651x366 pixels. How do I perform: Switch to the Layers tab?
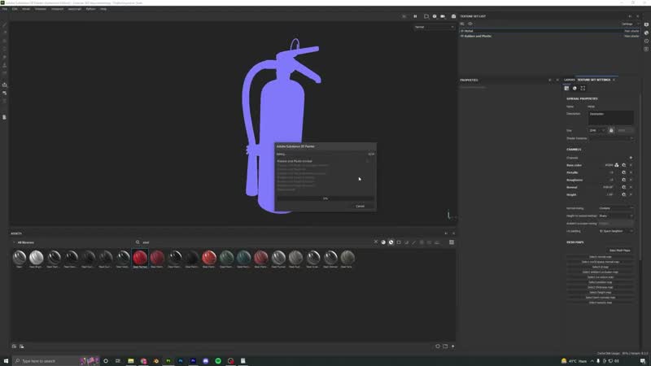click(x=569, y=80)
